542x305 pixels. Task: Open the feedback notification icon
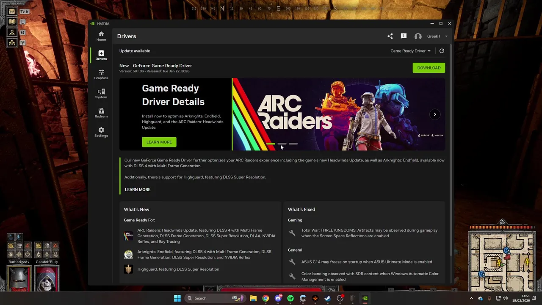pos(404,36)
